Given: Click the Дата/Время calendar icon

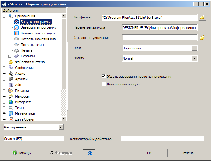Looking at the screenshot, I should [x=11, y=119].
